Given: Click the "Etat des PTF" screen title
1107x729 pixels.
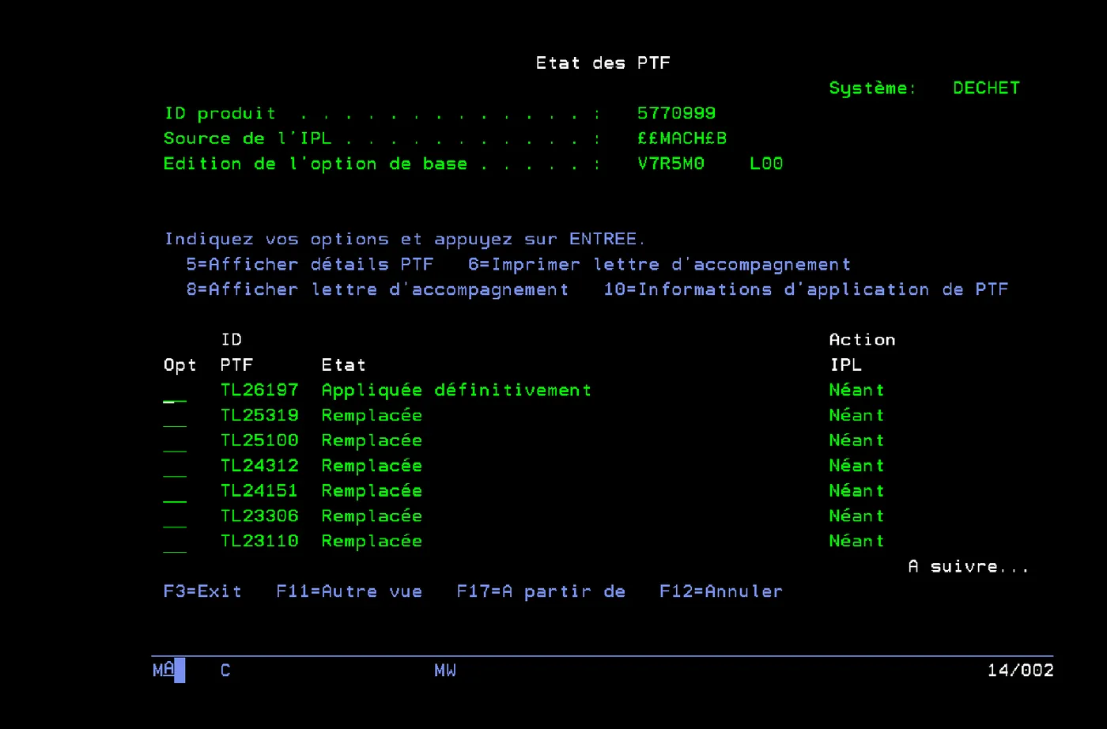Looking at the screenshot, I should point(603,63).
